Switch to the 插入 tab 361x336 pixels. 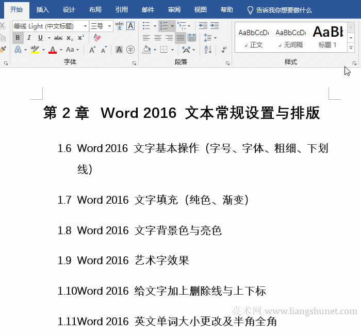43,10
